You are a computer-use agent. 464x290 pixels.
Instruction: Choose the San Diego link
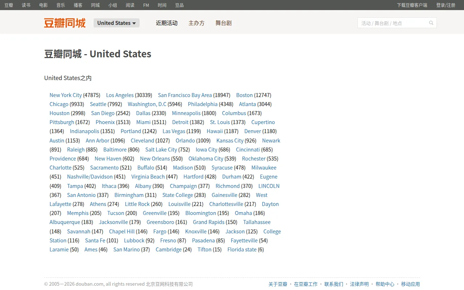103,113
